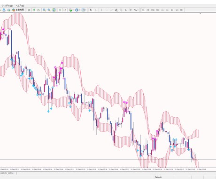This screenshot has height=179, width=216.
Task: Toggle chart shift to end
Action: tap(65, 10)
